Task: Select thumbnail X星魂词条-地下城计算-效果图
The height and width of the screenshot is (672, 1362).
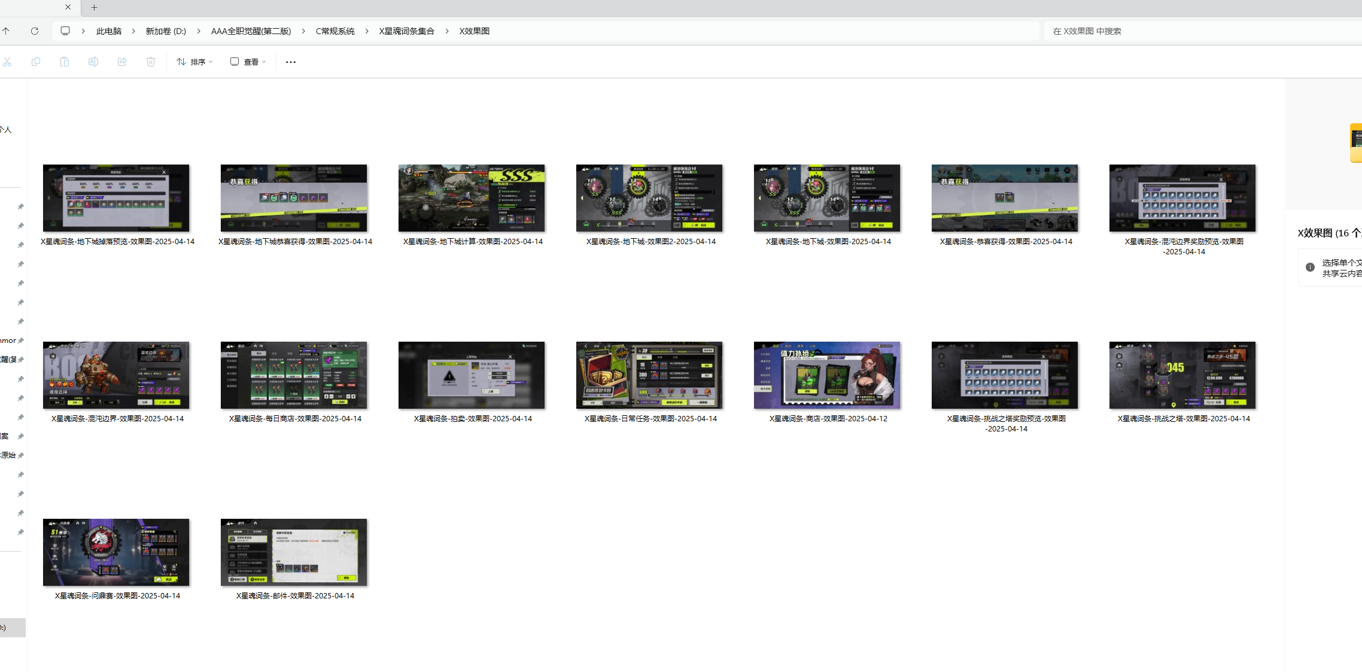Action: click(472, 198)
